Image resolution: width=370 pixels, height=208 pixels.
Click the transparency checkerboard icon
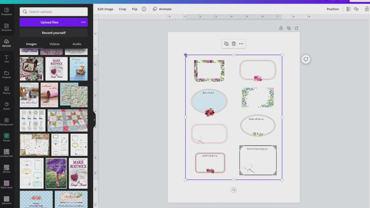point(349,9)
